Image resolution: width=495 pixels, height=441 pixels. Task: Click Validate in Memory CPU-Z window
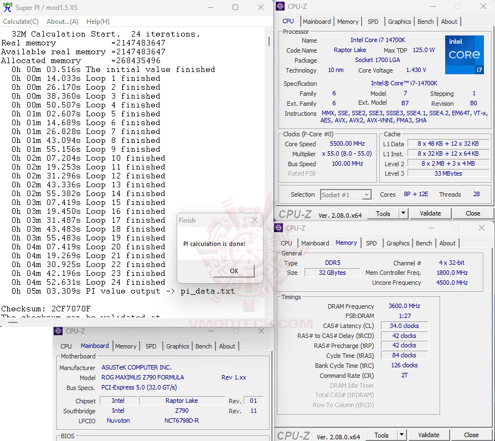tap(429, 435)
